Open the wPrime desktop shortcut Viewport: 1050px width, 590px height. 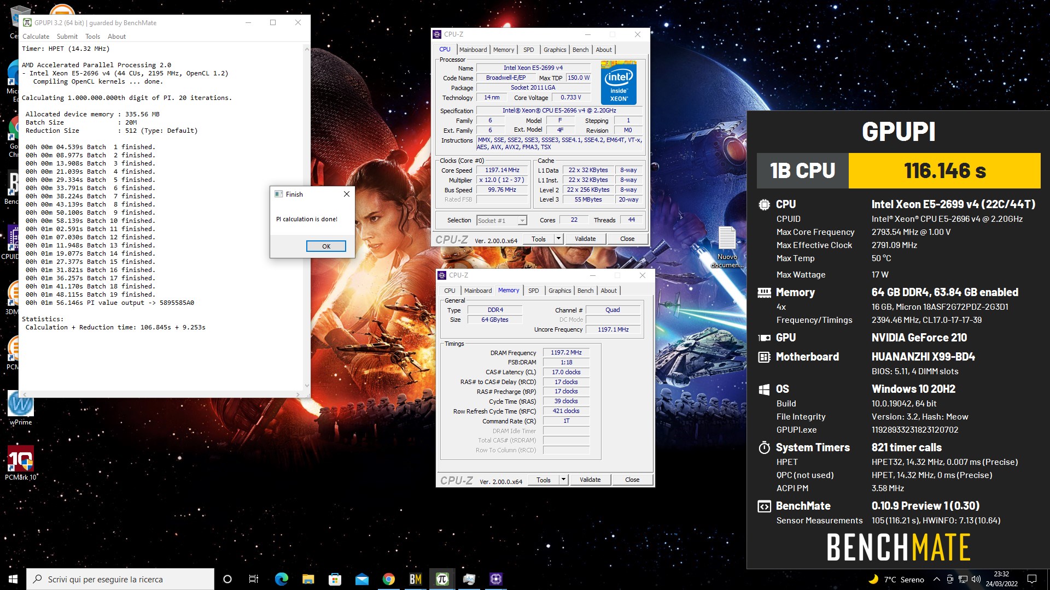click(21, 409)
